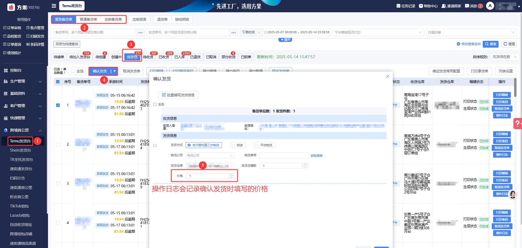Click 批量填写发货信息 in the dialog
522x248 pixels.
(178, 95)
